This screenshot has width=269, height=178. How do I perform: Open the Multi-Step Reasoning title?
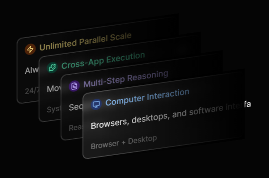tap(126, 79)
